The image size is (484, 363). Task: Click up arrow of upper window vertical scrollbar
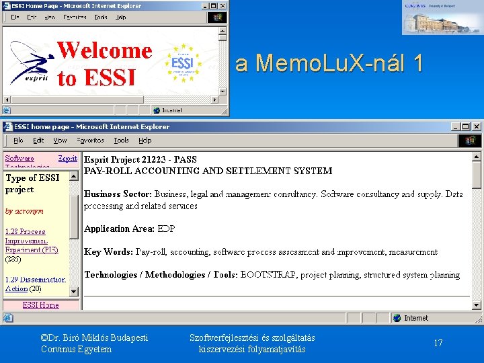click(223, 31)
